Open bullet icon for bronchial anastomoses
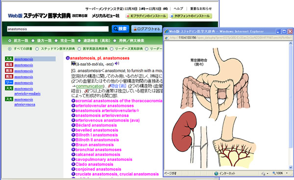Screen dimensions: 294x180 pos(73,150)
